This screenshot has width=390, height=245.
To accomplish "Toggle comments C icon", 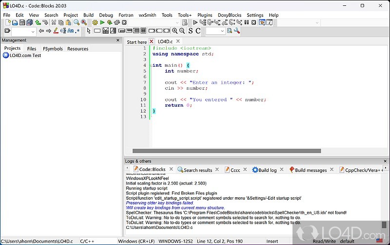I will [198, 31].
